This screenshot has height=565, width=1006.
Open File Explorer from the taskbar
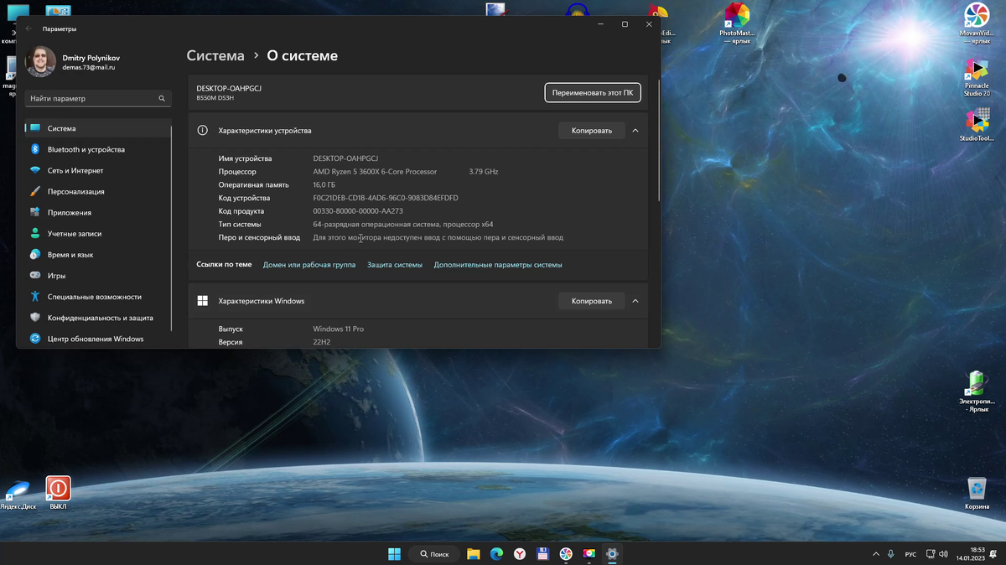[474, 554]
